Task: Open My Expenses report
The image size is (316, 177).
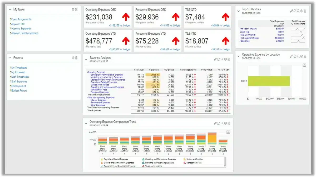Action: 18,72
